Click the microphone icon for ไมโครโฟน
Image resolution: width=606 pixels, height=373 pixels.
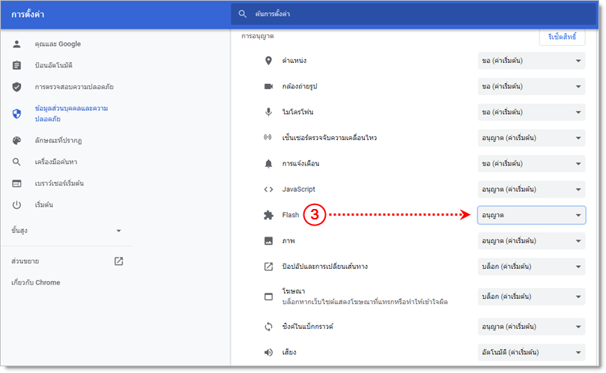pos(268,112)
